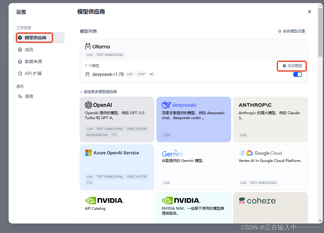Viewport: 324px width, 233px height.
Task: Click the Microsoft four-color logo
Action: point(88,153)
